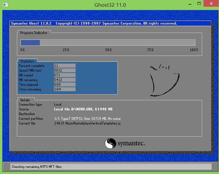Click the Details panel heading

25,100
